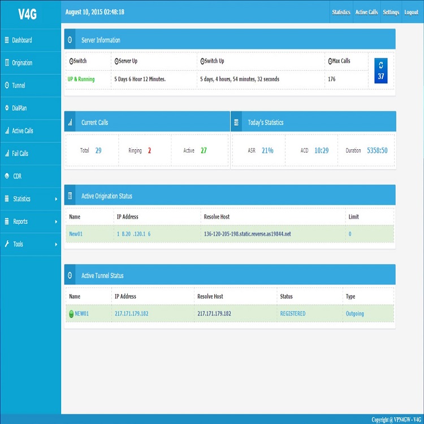The width and height of the screenshot is (424, 424).
Task: Click the Tunnel clock icon
Action: (7, 85)
